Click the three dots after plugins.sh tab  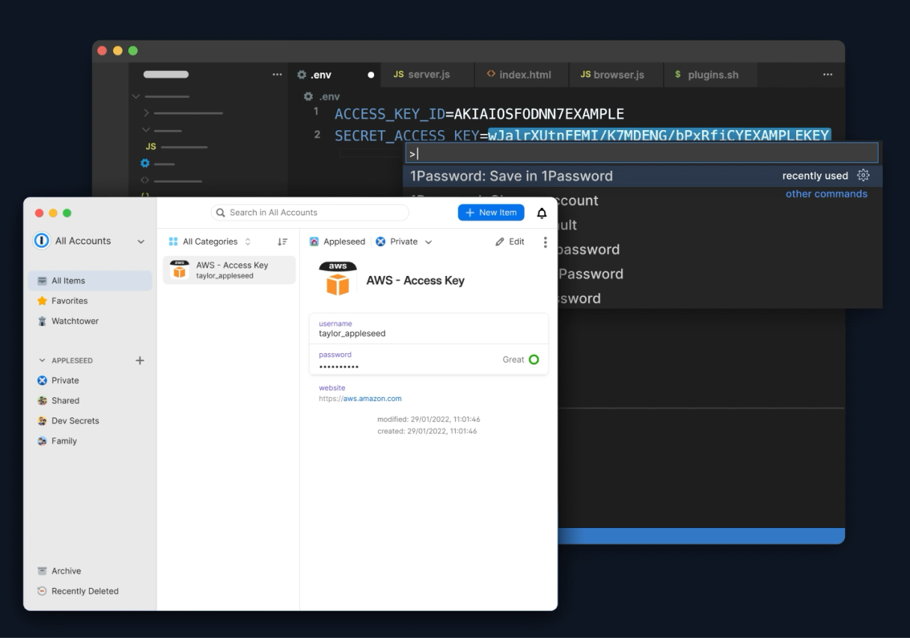pos(827,75)
